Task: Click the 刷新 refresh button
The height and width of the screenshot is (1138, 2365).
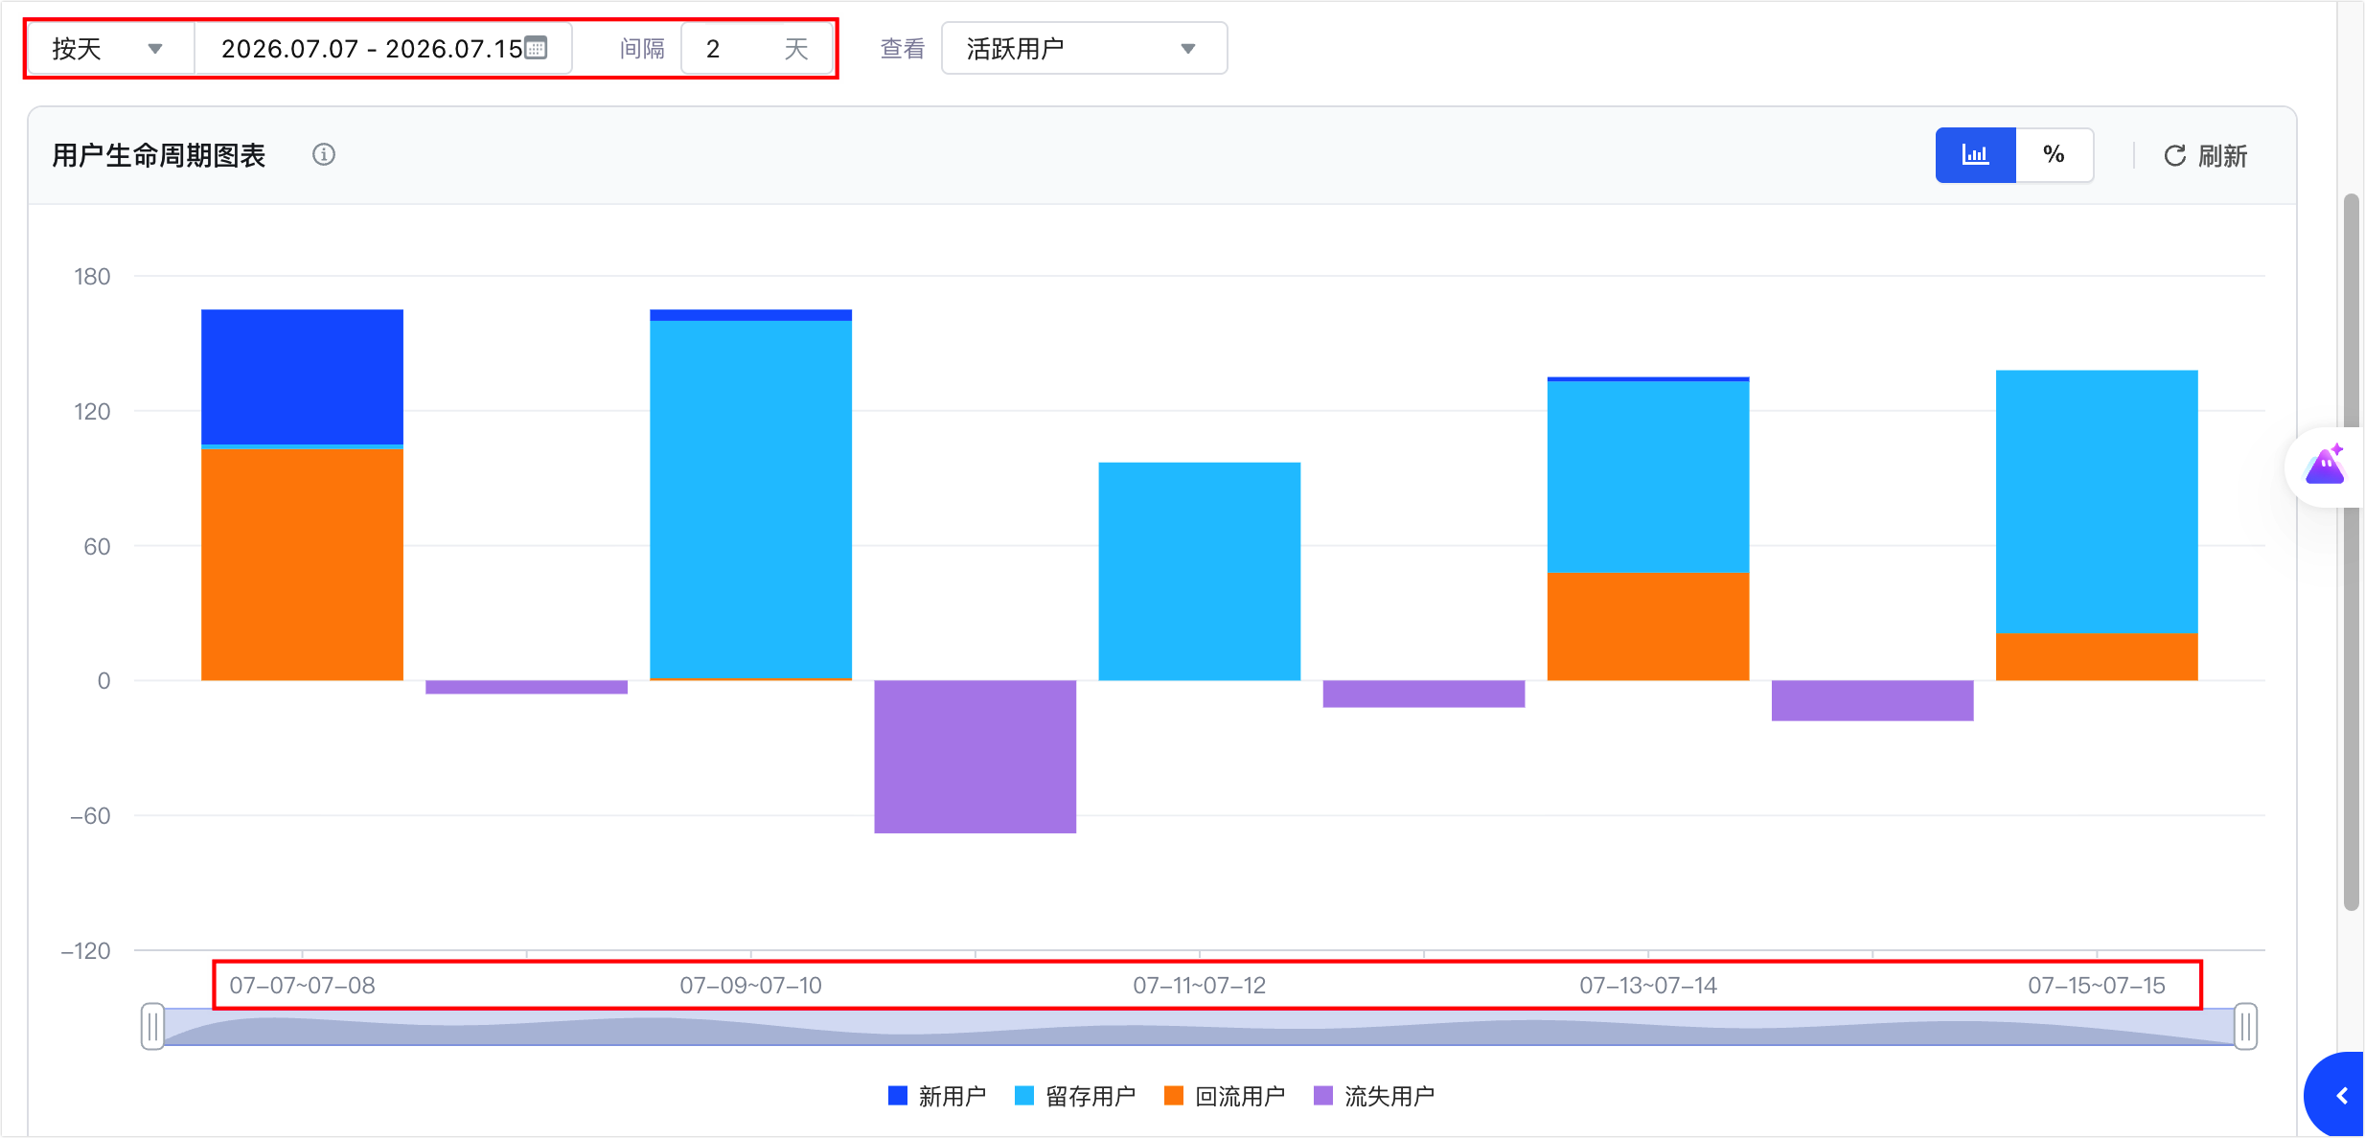Action: pyautogui.click(x=2205, y=155)
